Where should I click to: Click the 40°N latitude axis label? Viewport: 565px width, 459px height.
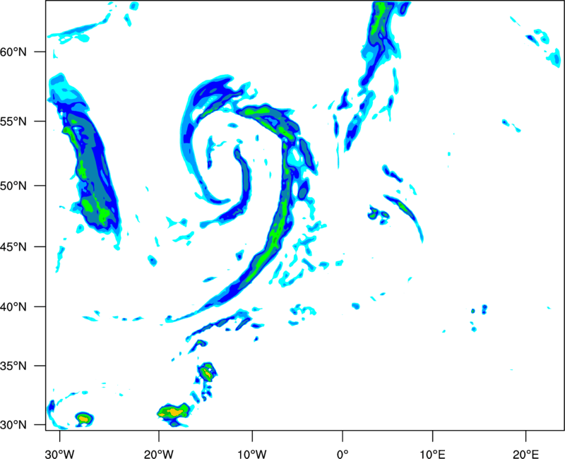(x=13, y=307)
